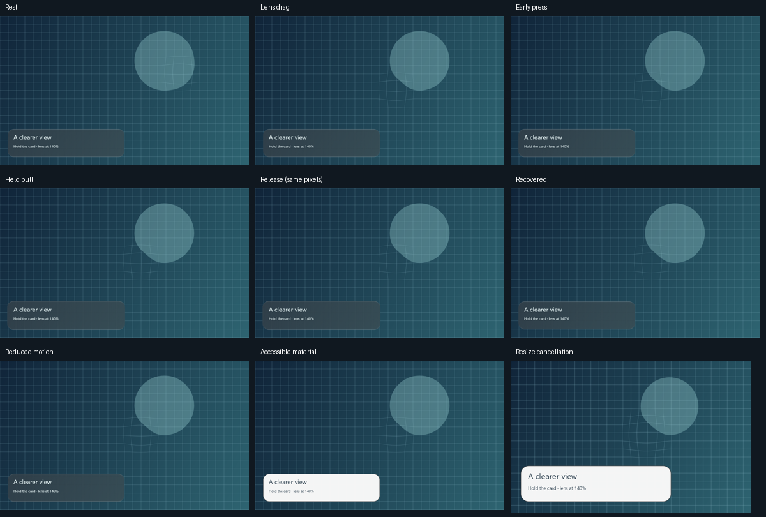Click the 'A clearer view' card under Lens drag

(322, 143)
